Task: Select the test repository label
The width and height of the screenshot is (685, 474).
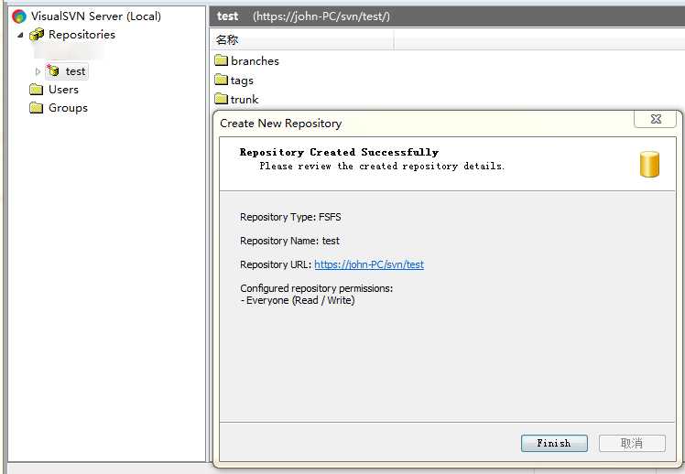Action: pos(75,71)
